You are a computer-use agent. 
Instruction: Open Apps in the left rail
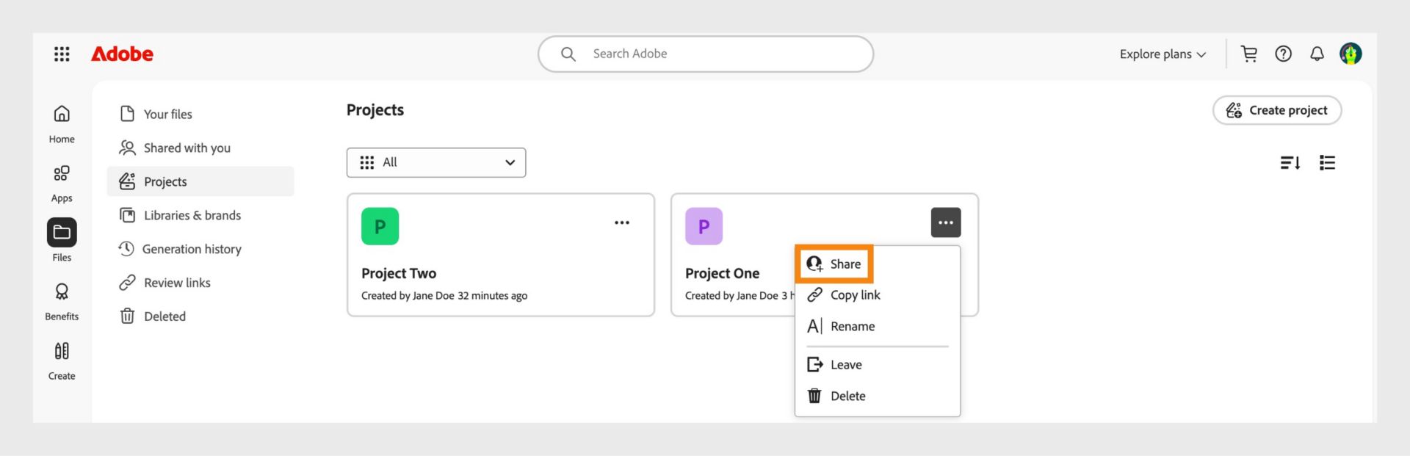[x=62, y=182]
